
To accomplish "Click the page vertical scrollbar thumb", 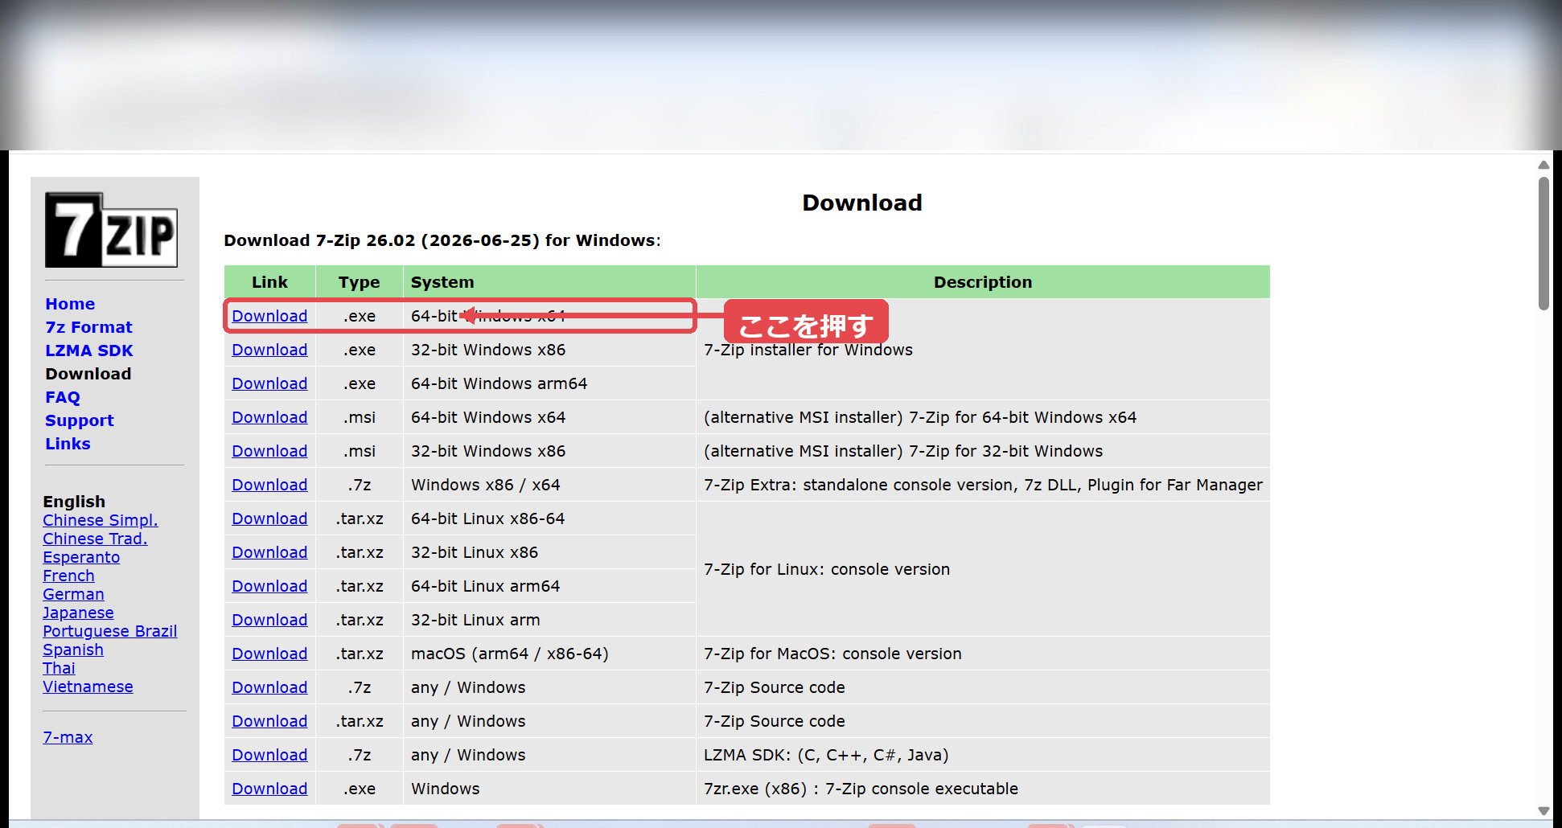I will click(1544, 244).
